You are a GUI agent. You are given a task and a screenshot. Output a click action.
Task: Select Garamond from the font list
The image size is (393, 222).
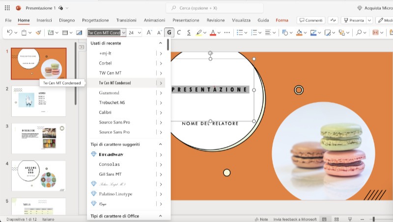[109, 93]
